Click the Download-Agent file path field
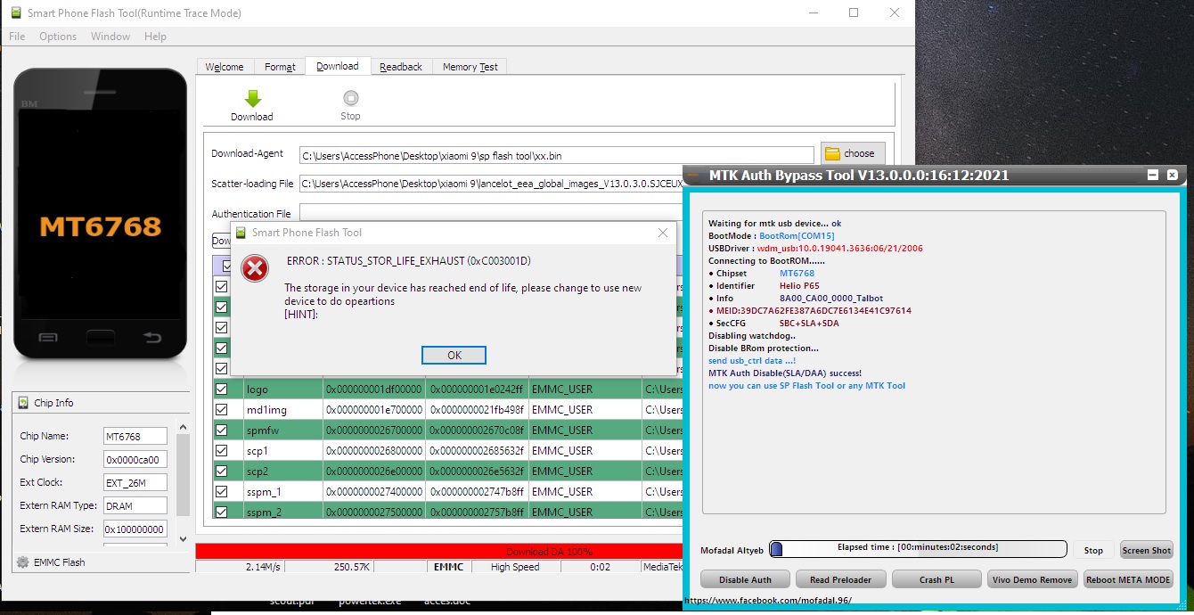Viewport: 1194px width, 615px height. click(556, 156)
